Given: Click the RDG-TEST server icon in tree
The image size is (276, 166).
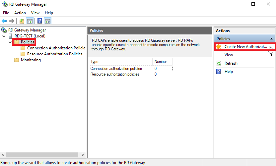Looking at the screenshot, I should click(x=11, y=36).
